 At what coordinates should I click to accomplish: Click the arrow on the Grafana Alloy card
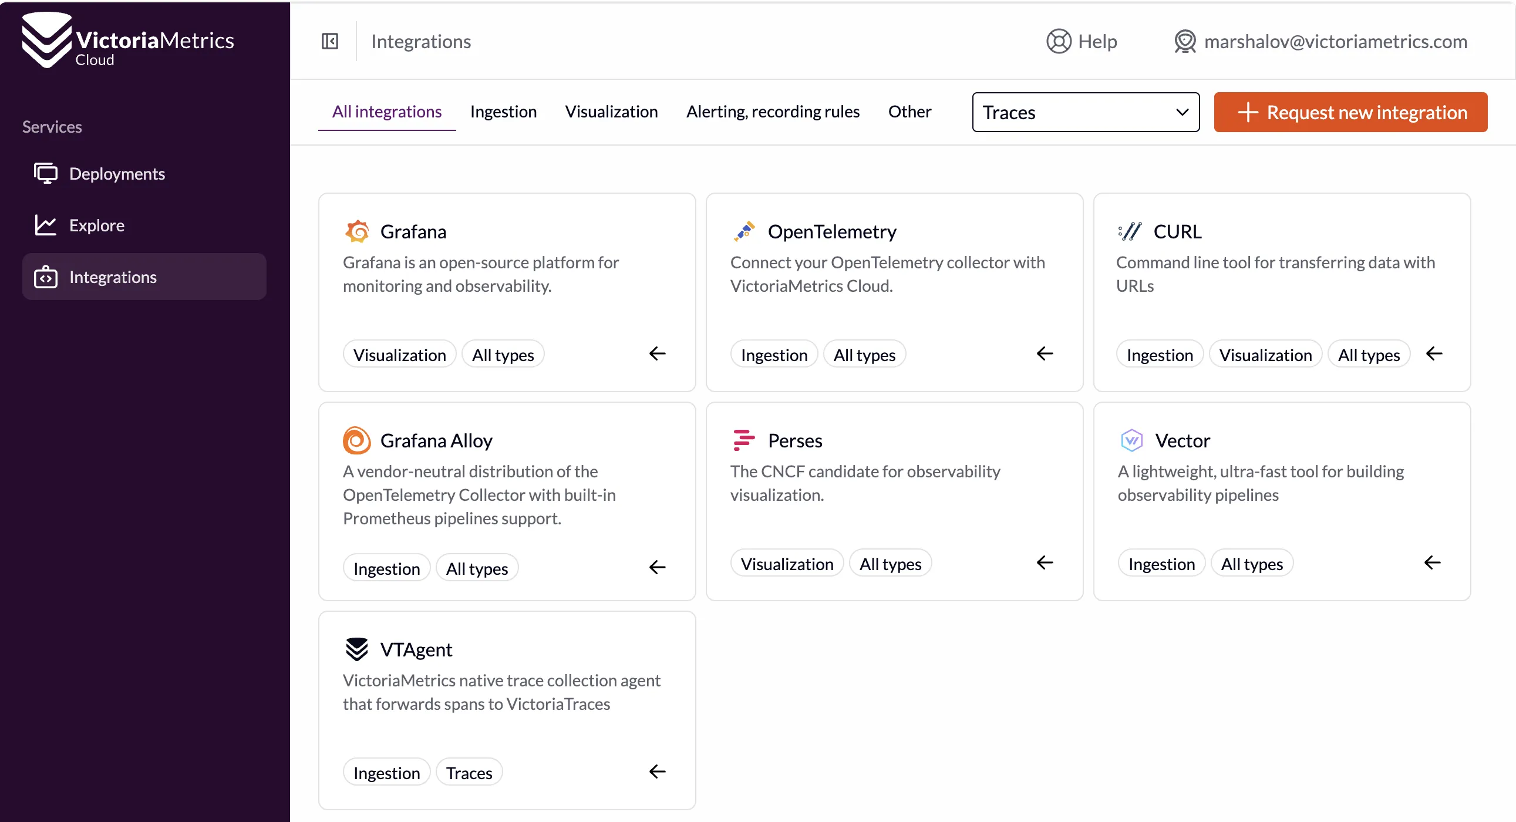tap(658, 567)
